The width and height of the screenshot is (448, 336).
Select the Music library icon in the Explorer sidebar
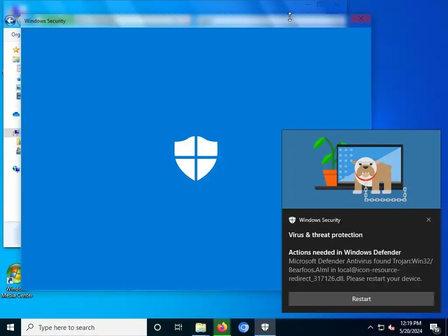coord(19,78)
